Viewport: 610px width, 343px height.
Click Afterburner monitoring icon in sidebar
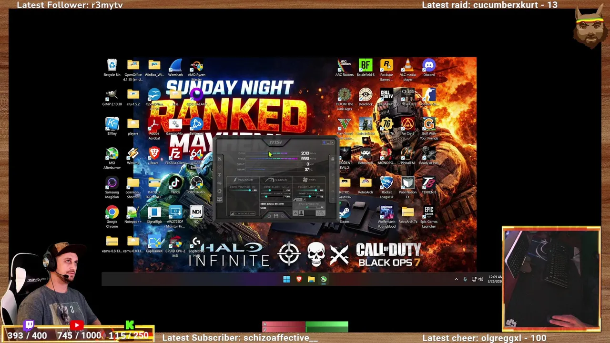tap(219, 199)
